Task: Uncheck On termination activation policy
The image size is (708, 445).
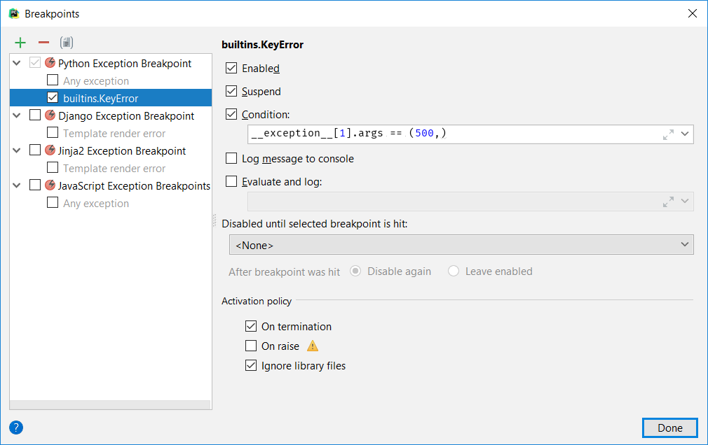Action: [x=250, y=326]
